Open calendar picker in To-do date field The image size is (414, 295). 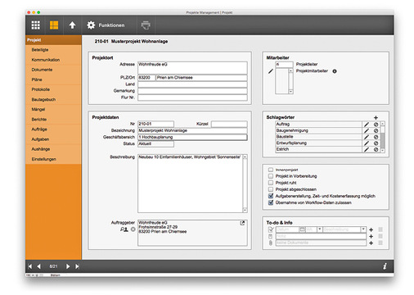[302, 229]
